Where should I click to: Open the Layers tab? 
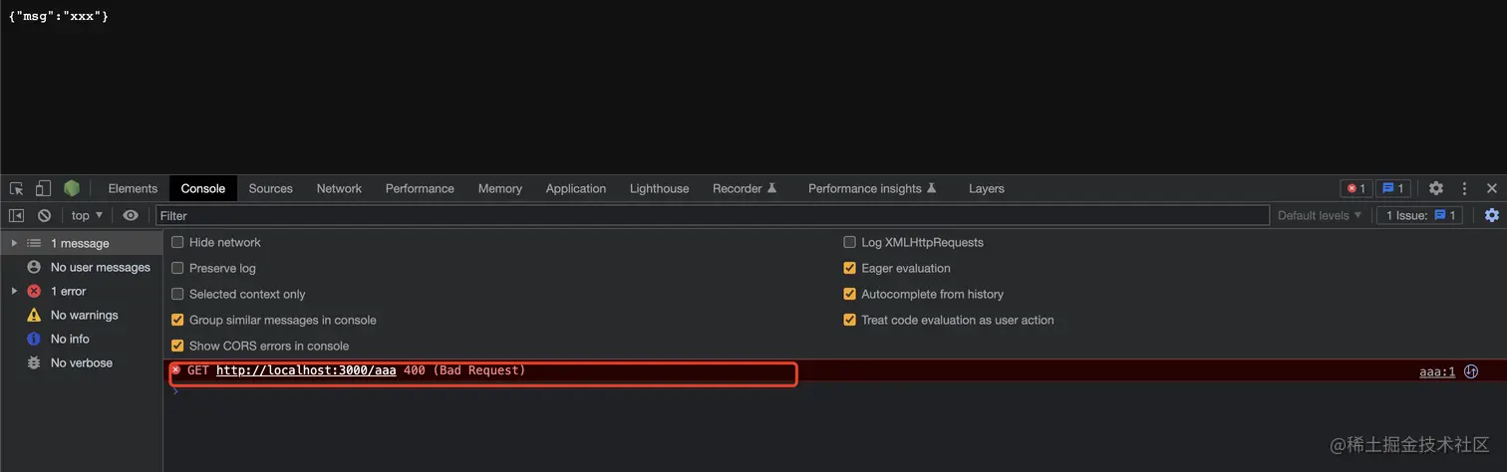pyautogui.click(x=987, y=188)
